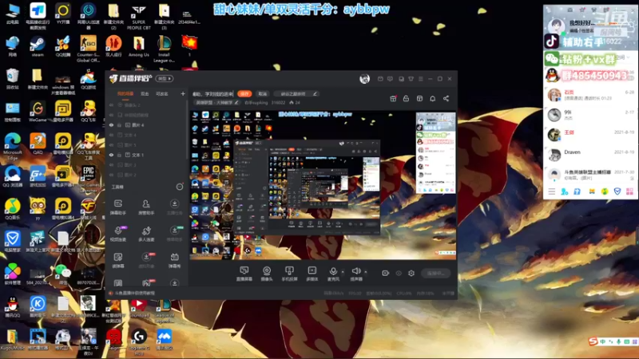This screenshot has height=359, width=639.
Task: Click the 扬声器 speaker icon
Action: [x=355, y=271]
